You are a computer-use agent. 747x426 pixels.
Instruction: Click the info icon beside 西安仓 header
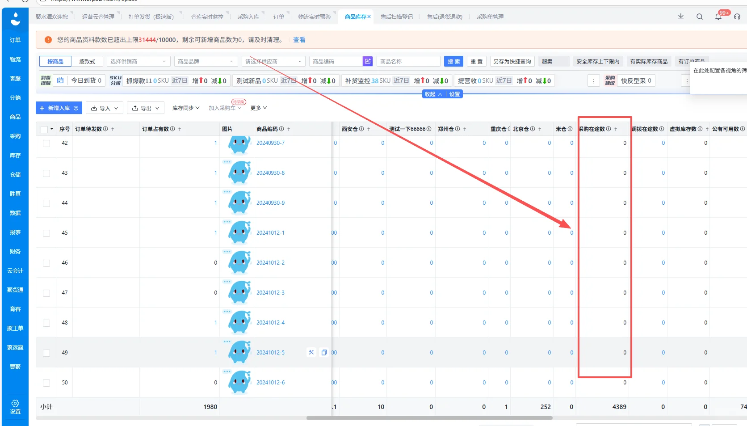pyautogui.click(x=361, y=129)
